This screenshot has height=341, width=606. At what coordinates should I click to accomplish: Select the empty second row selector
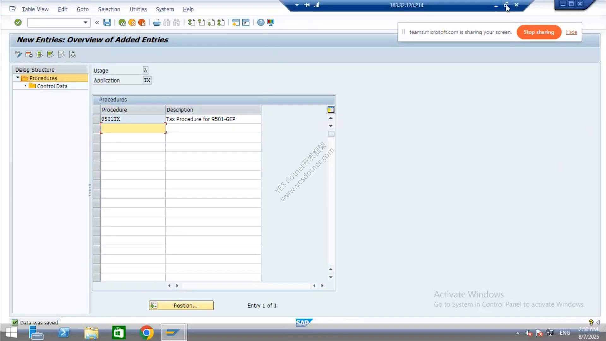click(x=97, y=128)
